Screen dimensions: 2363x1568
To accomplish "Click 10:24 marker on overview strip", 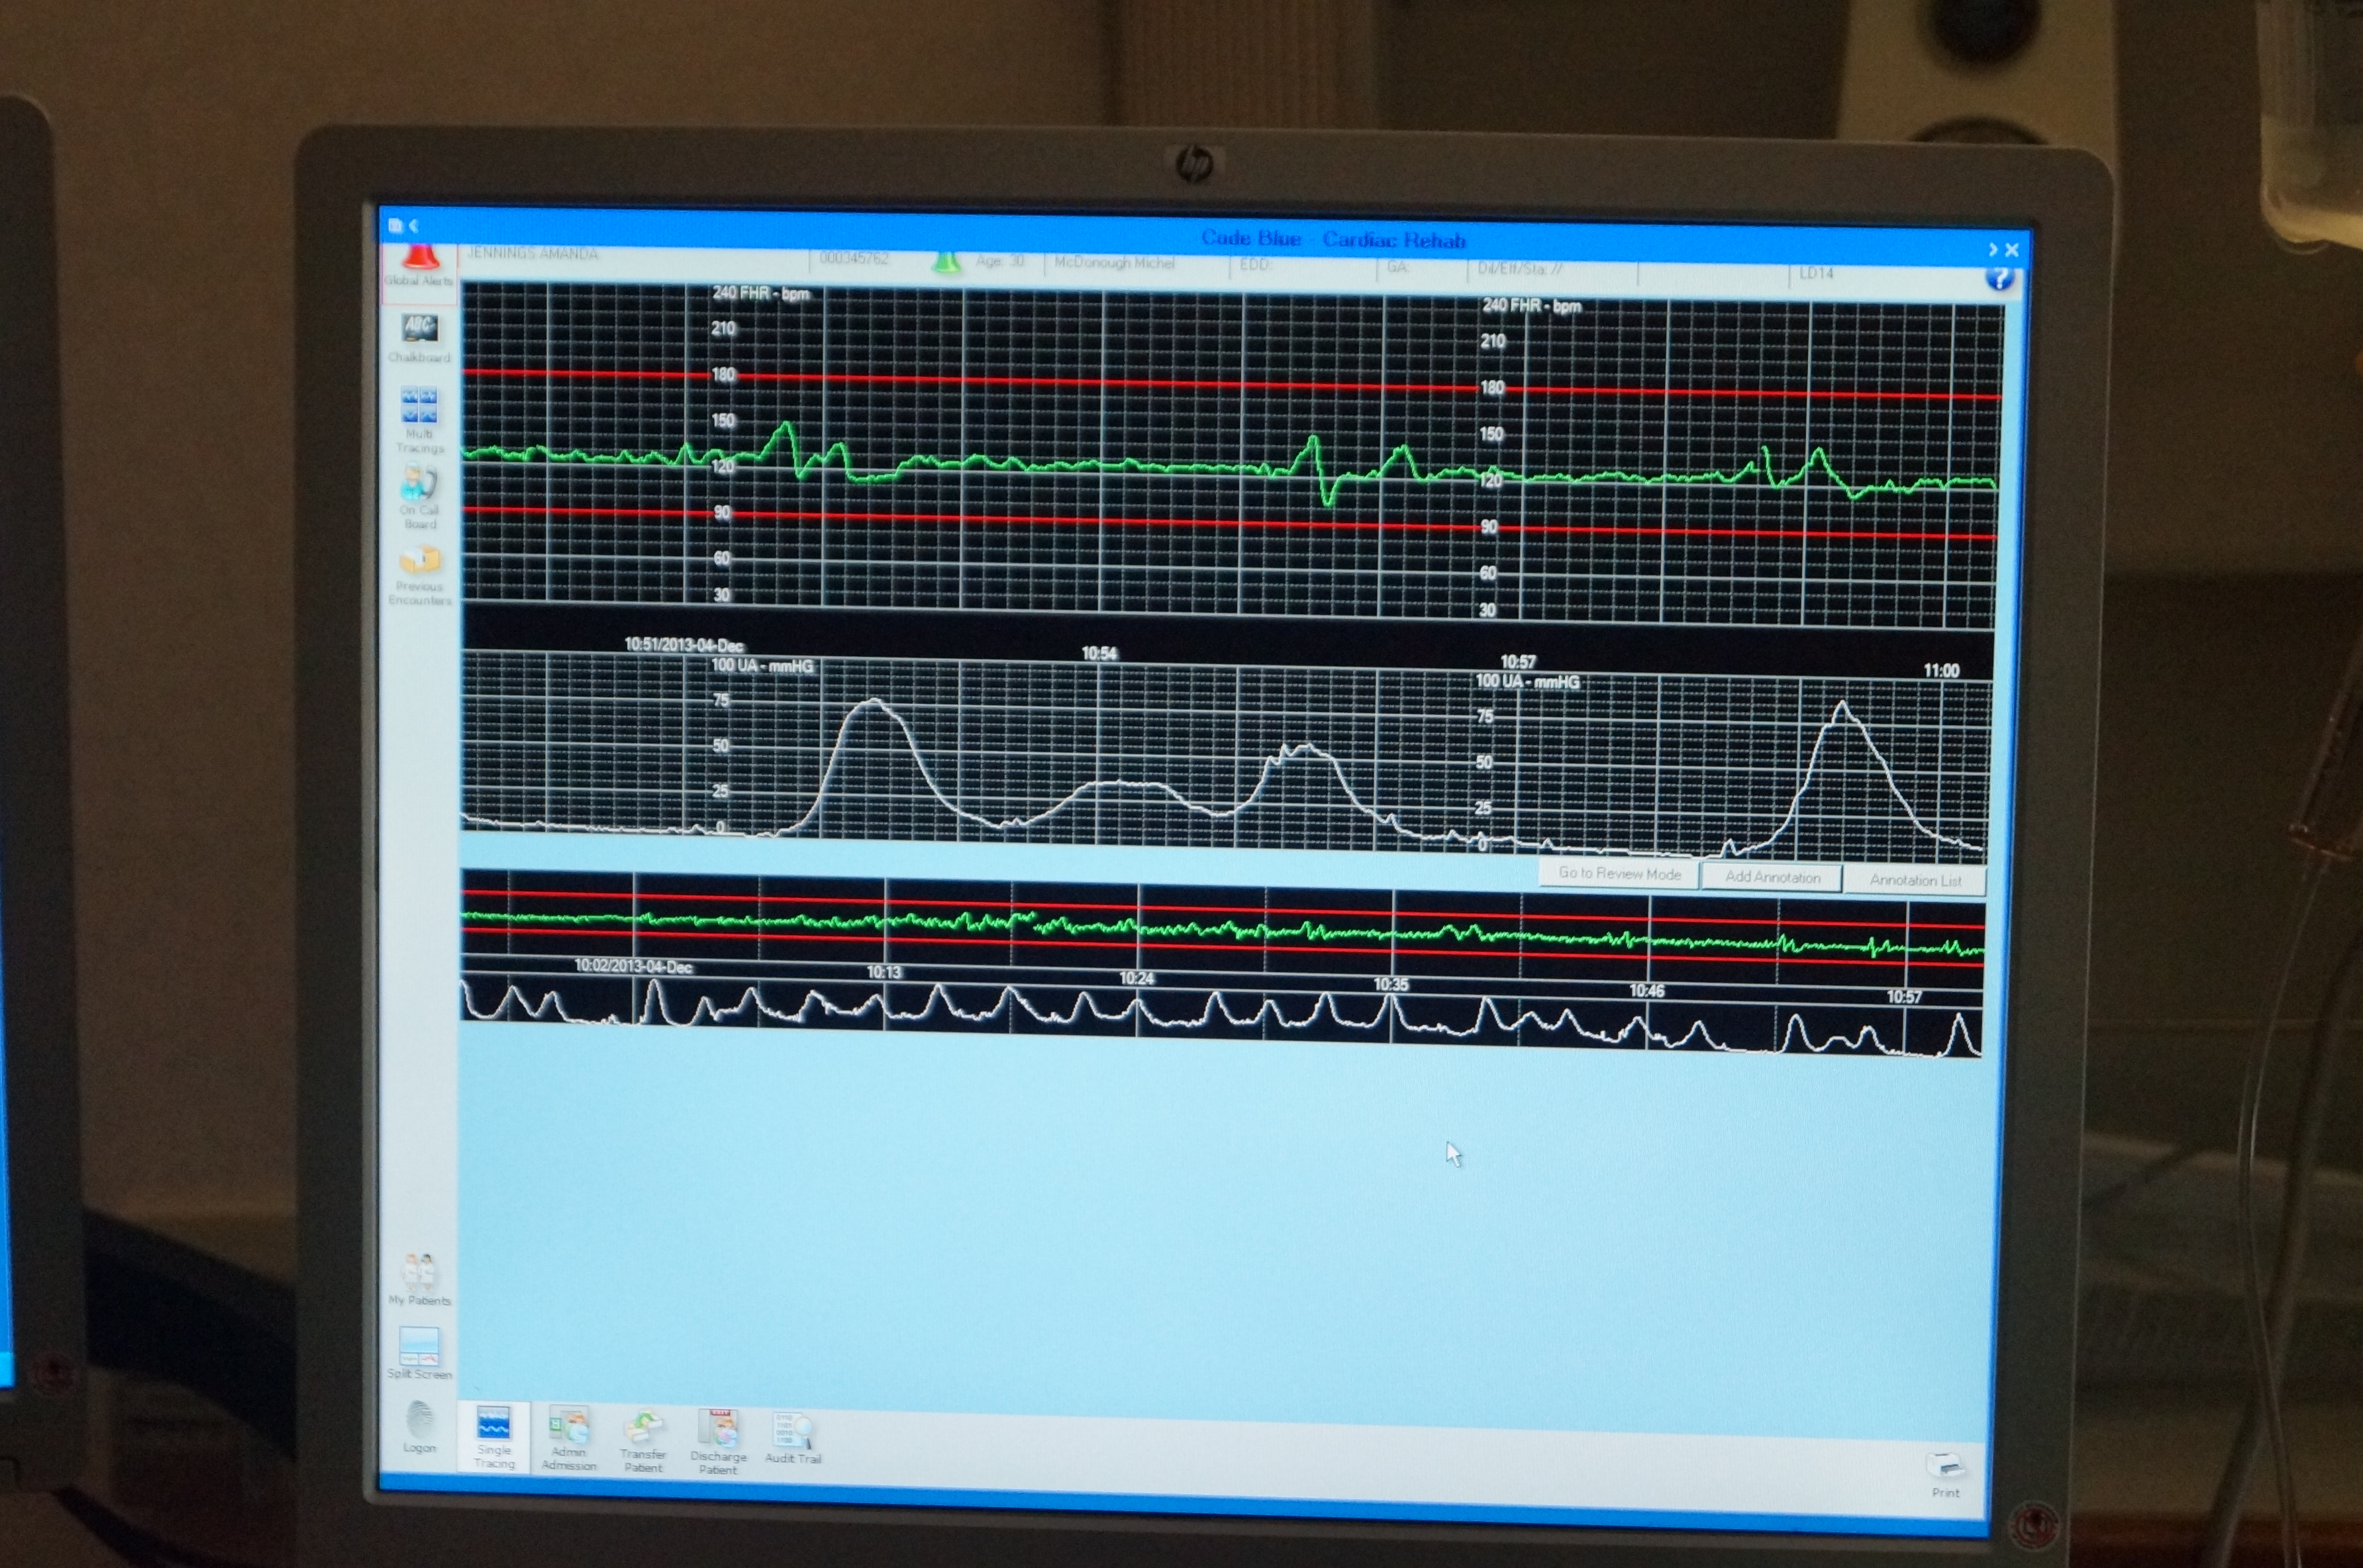I will pyautogui.click(x=1136, y=978).
